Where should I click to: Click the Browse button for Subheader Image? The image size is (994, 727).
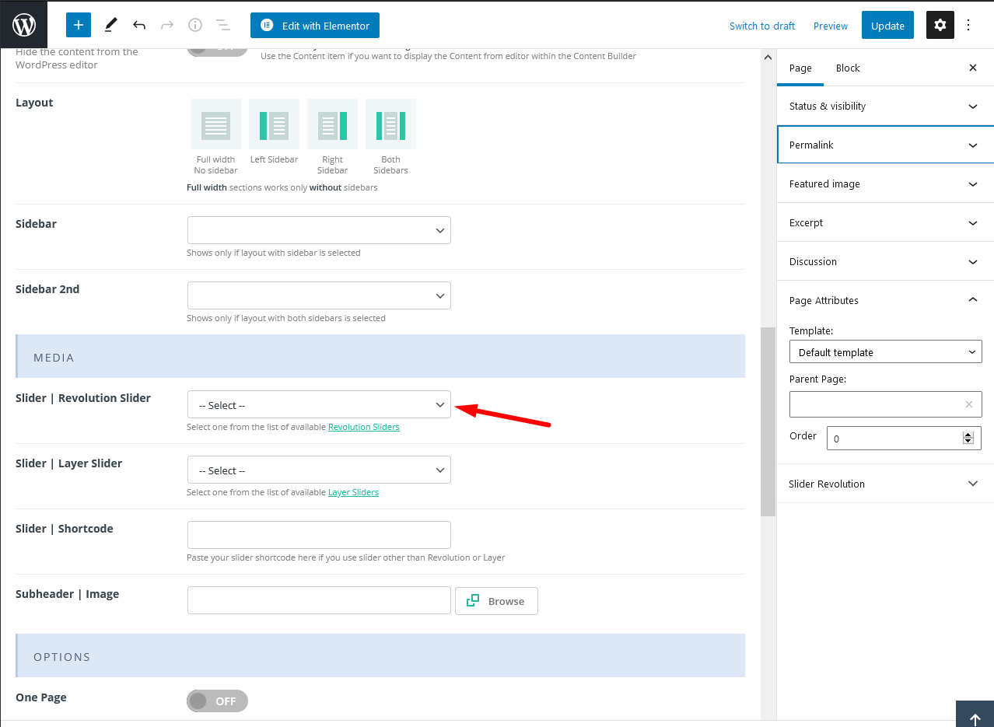[x=496, y=600]
